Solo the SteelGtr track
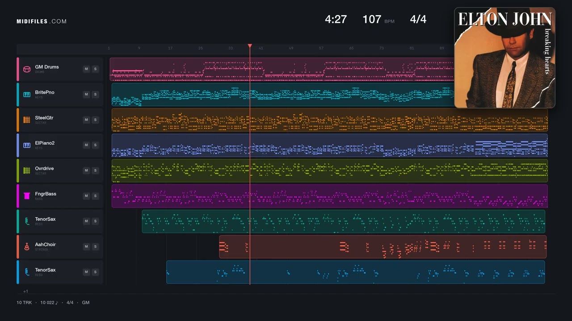 [x=95, y=120]
